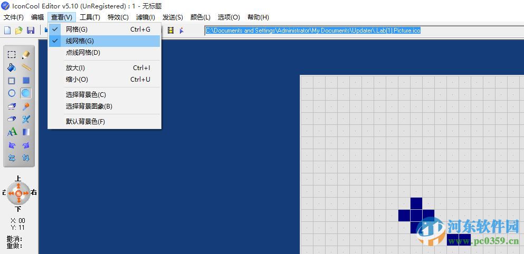
Task: Select the filled ellipse tool
Action: click(26, 93)
